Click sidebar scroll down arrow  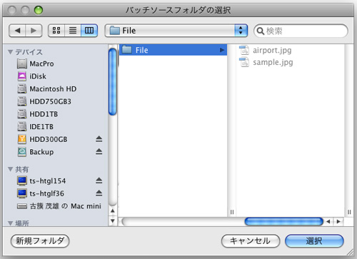pos(113,221)
